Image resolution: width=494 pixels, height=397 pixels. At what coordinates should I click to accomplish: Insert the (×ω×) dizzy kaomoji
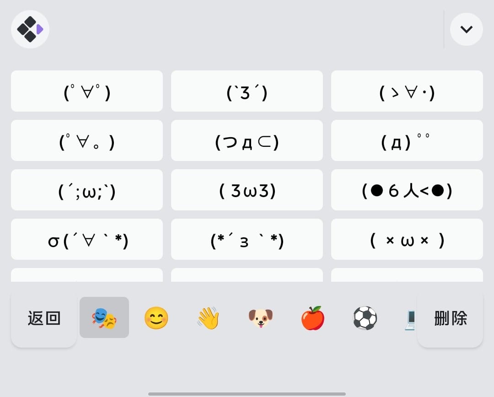point(407,239)
